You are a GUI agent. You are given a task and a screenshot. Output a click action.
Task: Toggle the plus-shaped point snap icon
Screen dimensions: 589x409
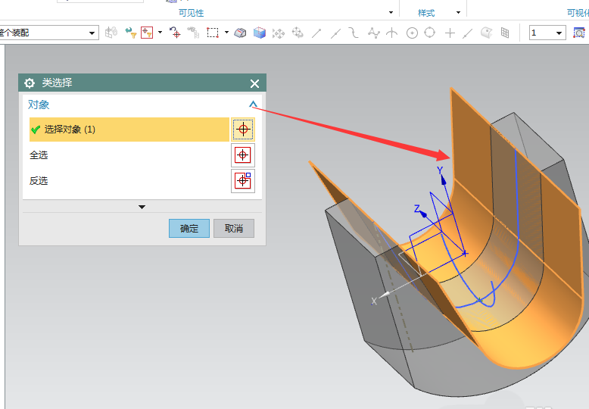450,33
